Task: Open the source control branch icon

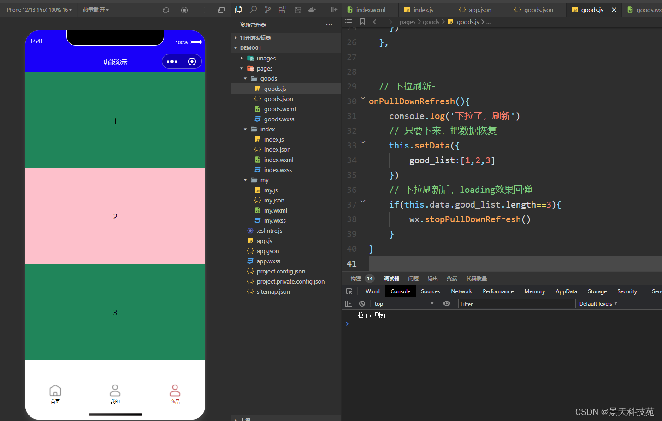Action: [x=268, y=10]
